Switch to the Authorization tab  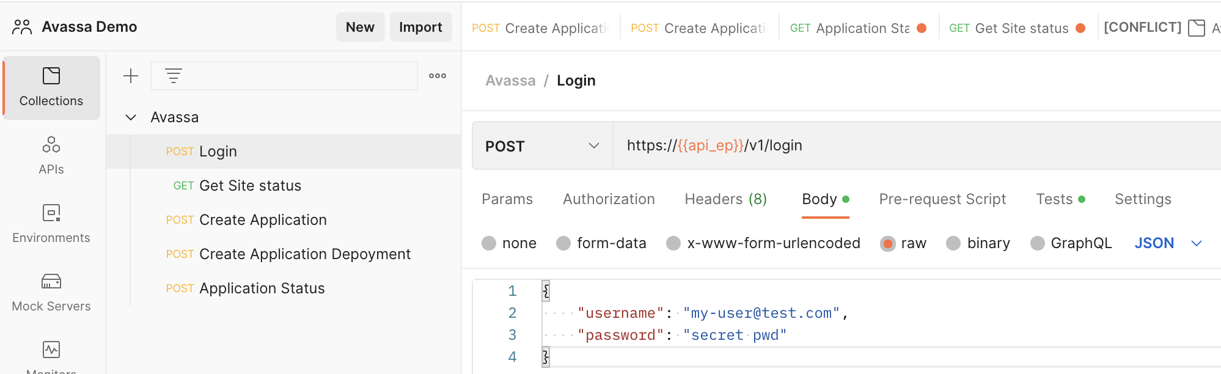pyautogui.click(x=609, y=199)
